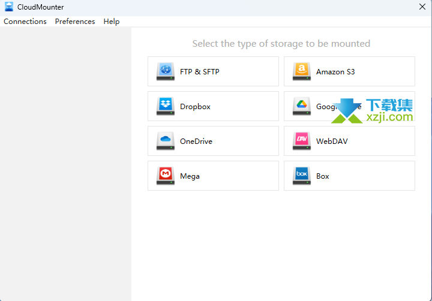Viewport: 432px width, 301px height.
Task: Select the pink WebDAV drive icon
Action: pos(301,141)
